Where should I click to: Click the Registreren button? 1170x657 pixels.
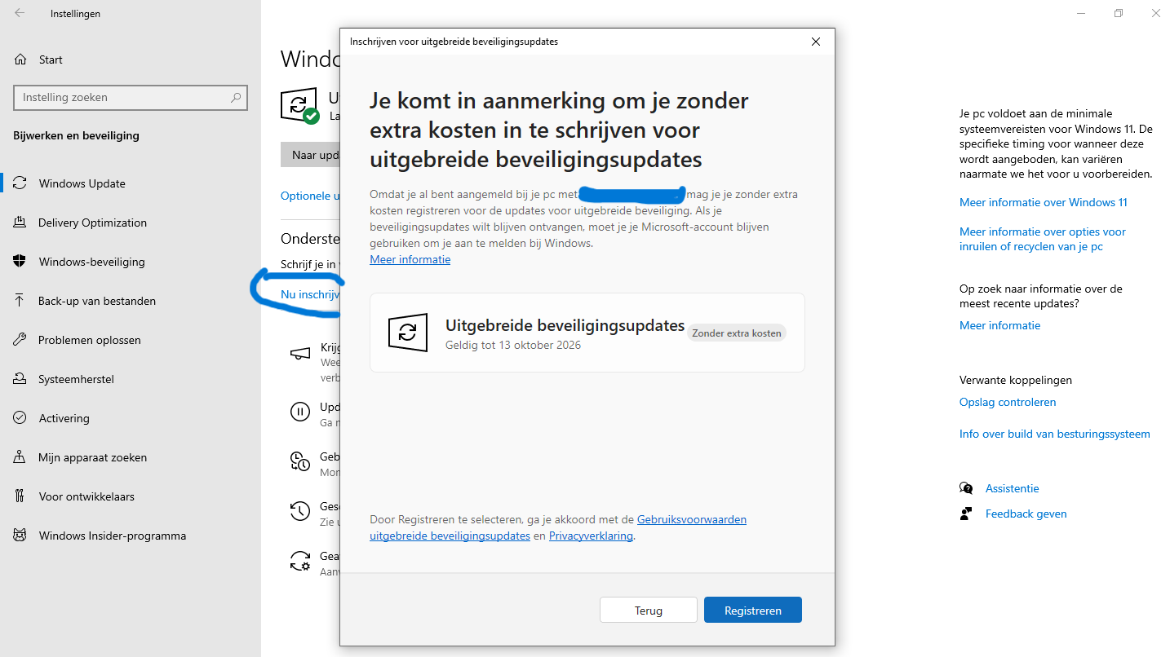coord(753,611)
